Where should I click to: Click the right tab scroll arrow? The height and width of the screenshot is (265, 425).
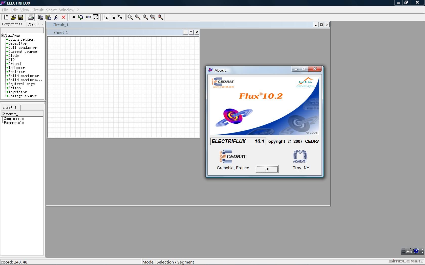pos(42,24)
